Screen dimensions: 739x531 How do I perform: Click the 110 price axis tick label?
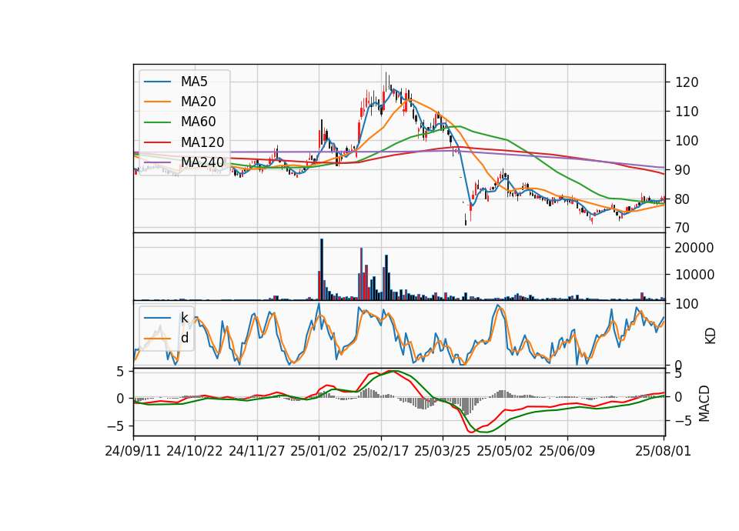point(687,112)
